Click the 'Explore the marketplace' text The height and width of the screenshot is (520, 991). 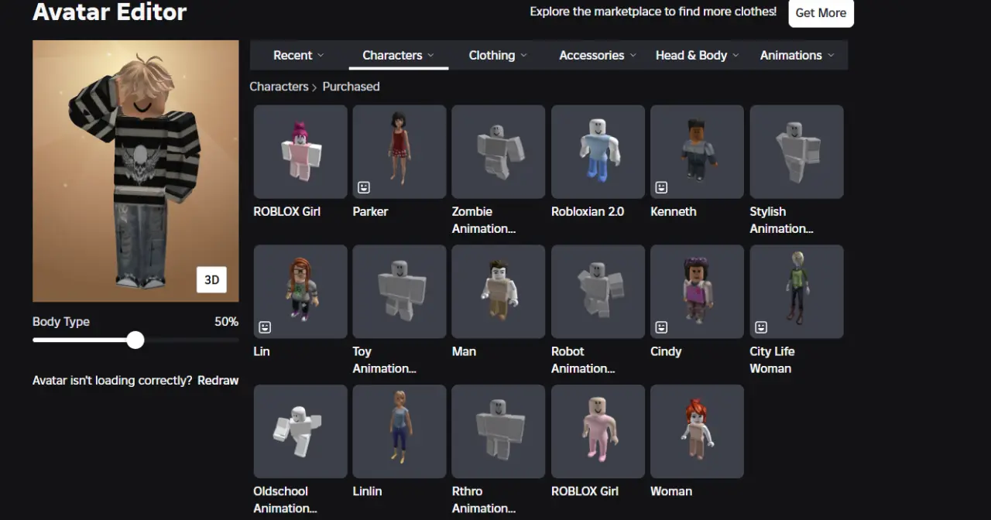pyautogui.click(x=653, y=12)
